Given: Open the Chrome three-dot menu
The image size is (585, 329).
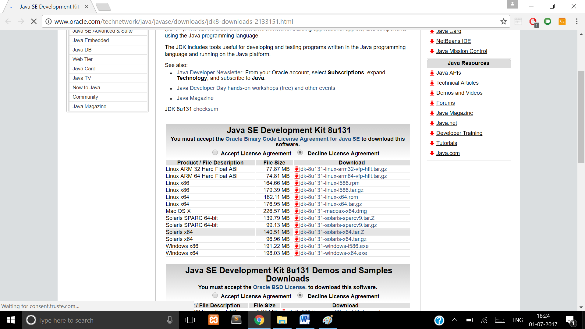Looking at the screenshot, I should click(x=576, y=21).
